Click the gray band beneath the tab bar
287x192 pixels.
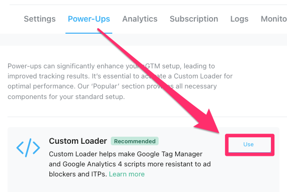pyautogui.click(x=143, y=40)
